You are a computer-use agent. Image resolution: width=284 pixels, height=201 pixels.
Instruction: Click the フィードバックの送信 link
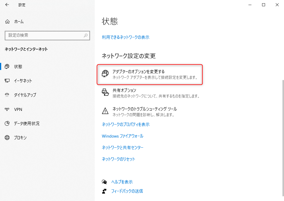pos(127,191)
